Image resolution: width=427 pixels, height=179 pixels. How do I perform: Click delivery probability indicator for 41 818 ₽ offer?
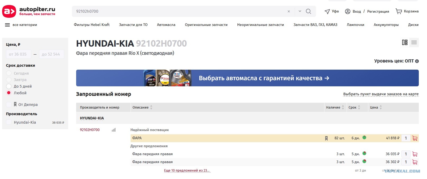tap(364, 137)
